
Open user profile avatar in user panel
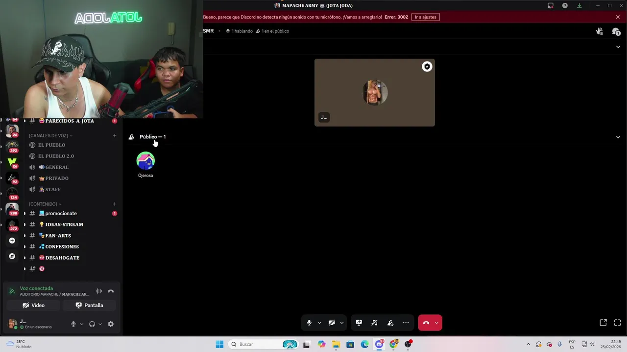pyautogui.click(x=12, y=324)
